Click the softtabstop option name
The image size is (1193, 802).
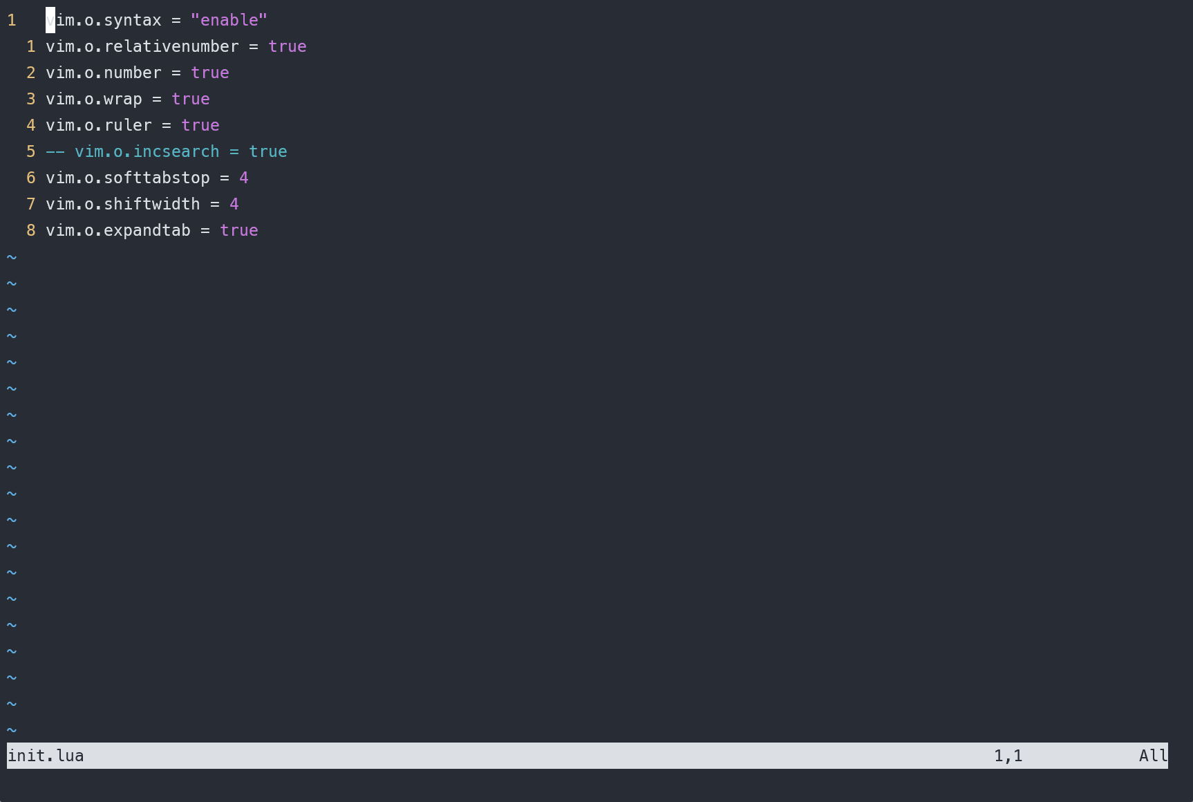[156, 178]
